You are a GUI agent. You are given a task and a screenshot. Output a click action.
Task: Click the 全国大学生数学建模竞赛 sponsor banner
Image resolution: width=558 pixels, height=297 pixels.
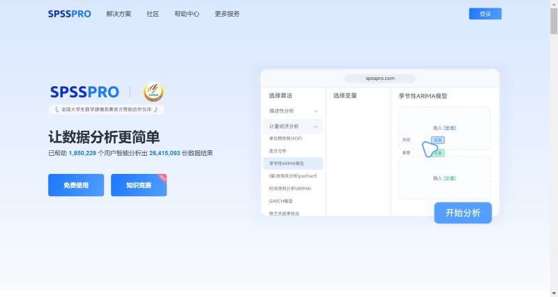click(x=106, y=109)
